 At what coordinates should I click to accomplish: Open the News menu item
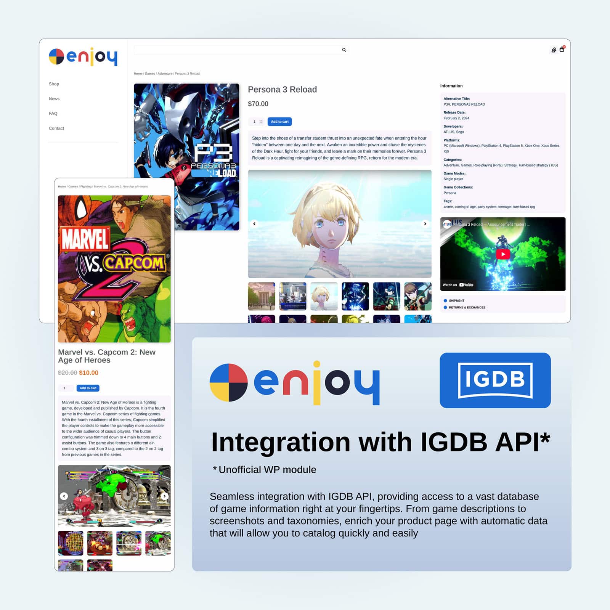coord(54,99)
